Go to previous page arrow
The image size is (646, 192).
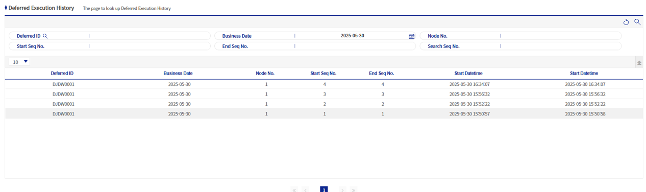pyautogui.click(x=306, y=190)
